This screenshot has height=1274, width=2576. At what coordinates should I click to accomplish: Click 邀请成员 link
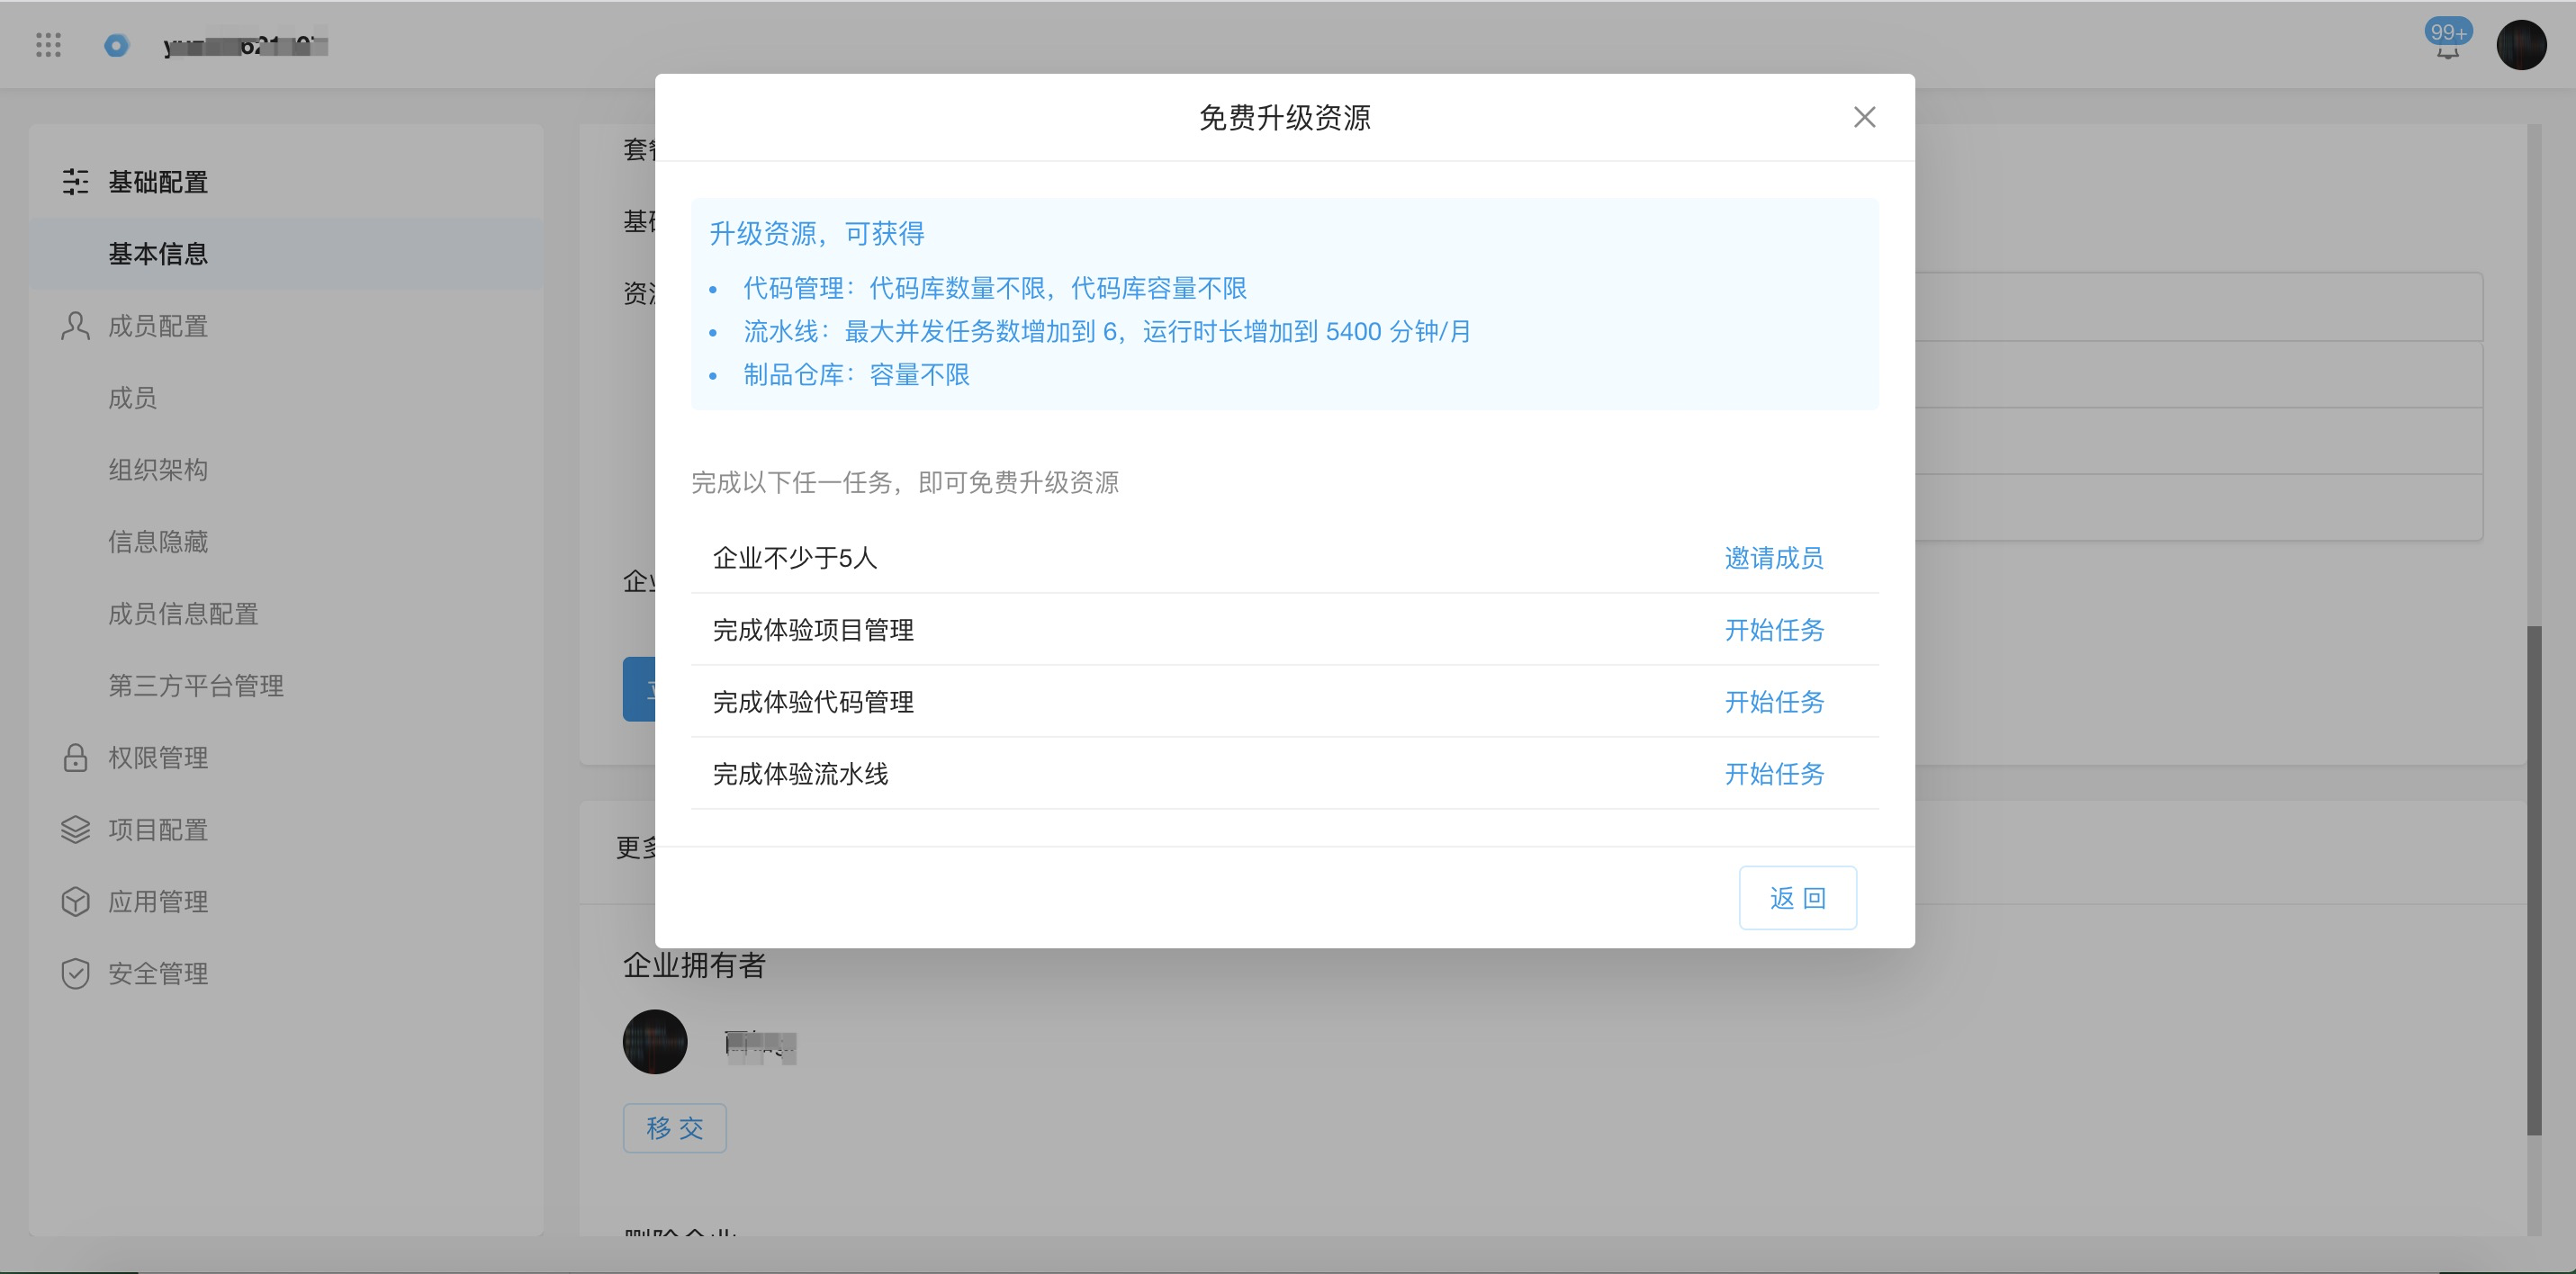click(1774, 558)
